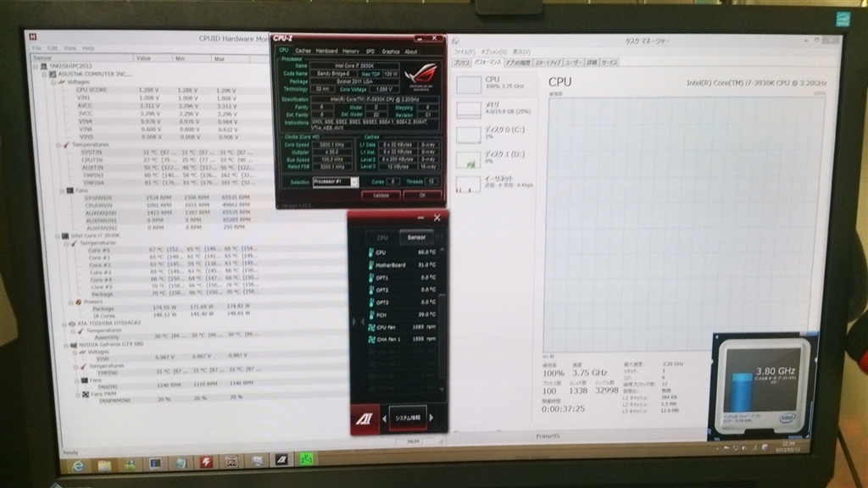Click the right arrow beside システム情報
868x488 pixels.
(431, 418)
